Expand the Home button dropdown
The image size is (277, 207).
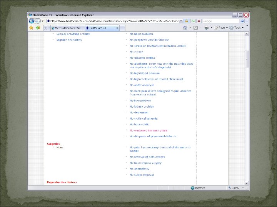190,28
